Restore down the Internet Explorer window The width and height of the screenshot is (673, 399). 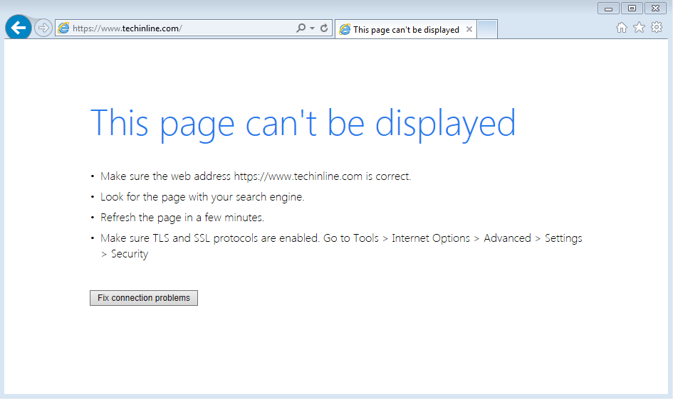point(632,8)
